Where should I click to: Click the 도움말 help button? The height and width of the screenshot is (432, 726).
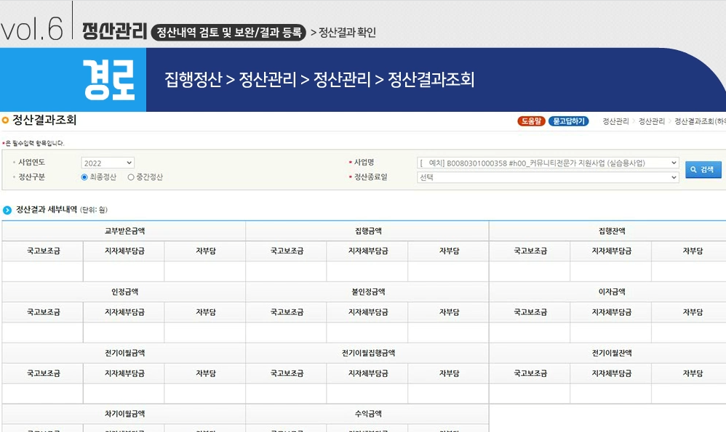(531, 121)
